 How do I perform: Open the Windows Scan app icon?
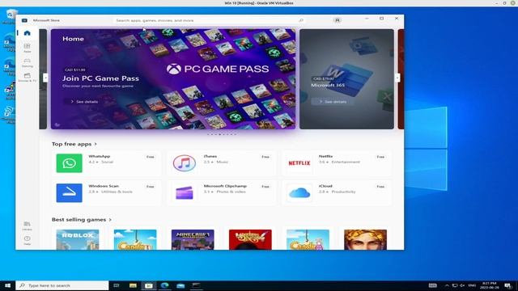(x=69, y=192)
